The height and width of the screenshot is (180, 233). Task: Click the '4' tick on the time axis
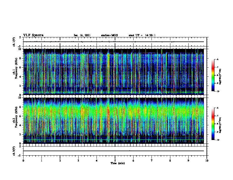pyautogui.click(x=96, y=161)
